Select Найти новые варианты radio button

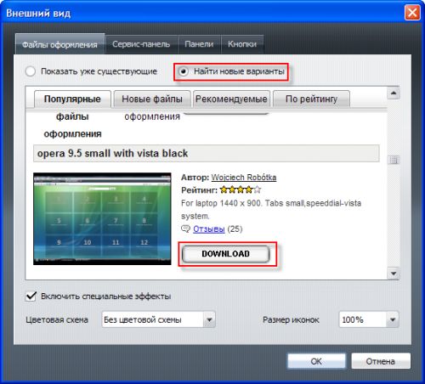184,71
